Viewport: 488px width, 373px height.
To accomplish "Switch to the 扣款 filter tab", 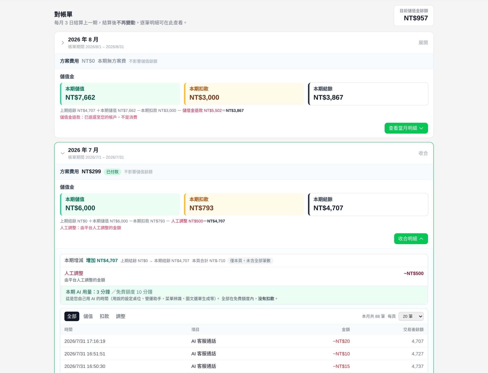I will click(x=104, y=316).
